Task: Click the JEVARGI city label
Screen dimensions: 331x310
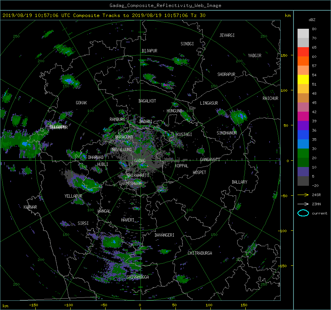Action: 227,35
